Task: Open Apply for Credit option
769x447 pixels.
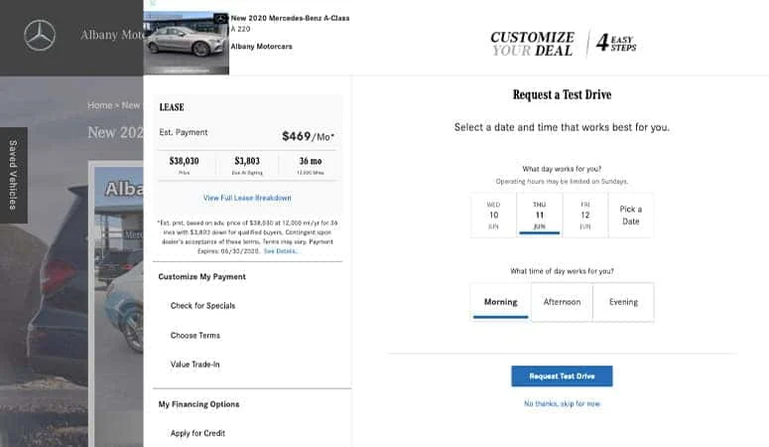Action: coord(197,433)
